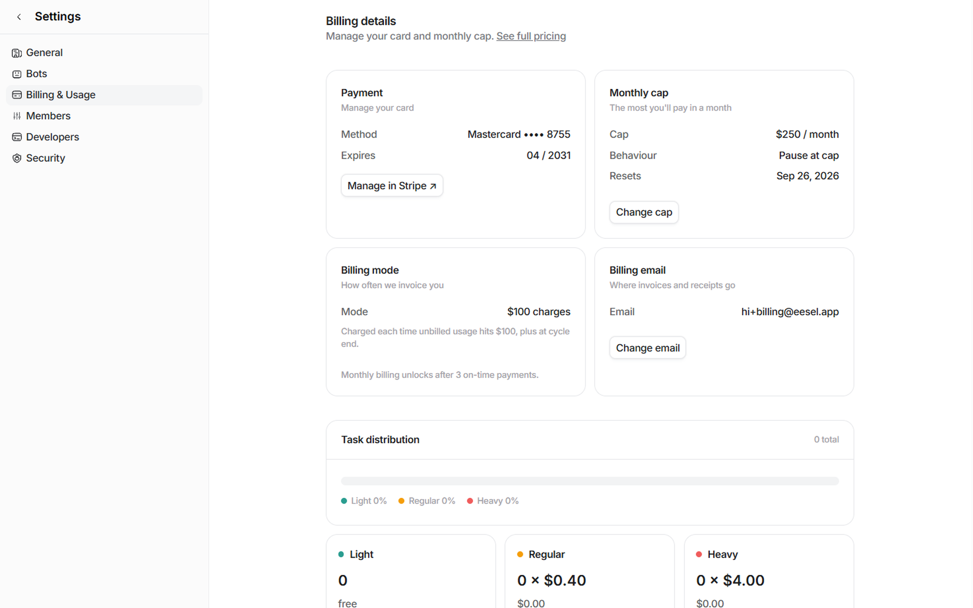
Task: Click the 0 × $0.40 Regular amount
Action: coord(551,580)
